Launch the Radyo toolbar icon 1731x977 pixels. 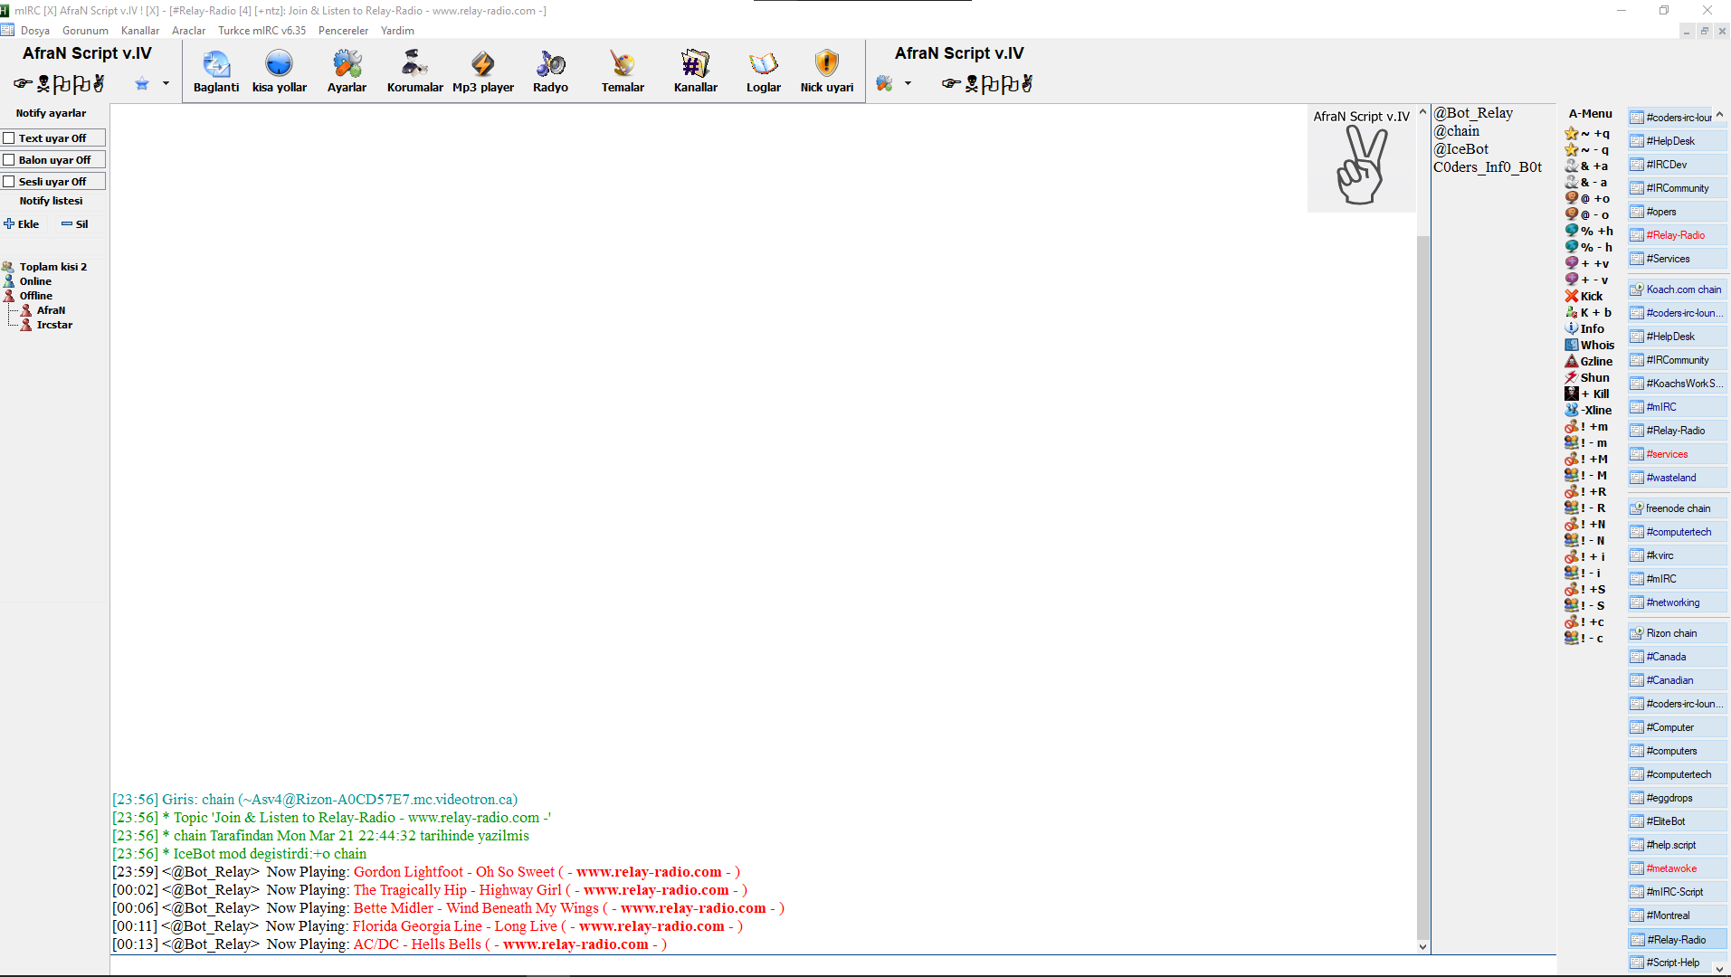click(550, 63)
